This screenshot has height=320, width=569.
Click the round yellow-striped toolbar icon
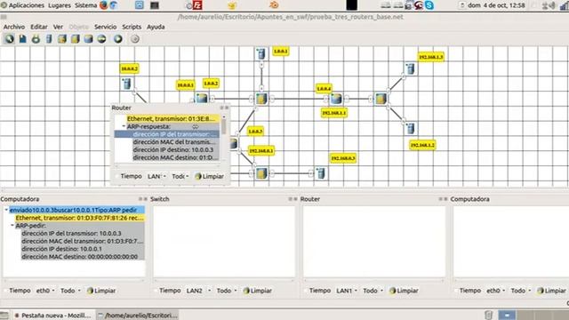click(101, 39)
